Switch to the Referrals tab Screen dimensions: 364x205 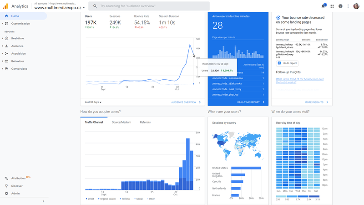pos(145,122)
